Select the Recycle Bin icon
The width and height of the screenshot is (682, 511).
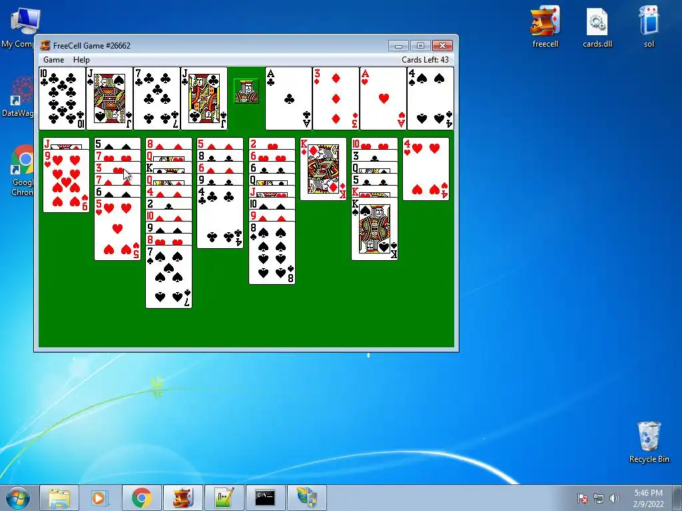coord(649,442)
